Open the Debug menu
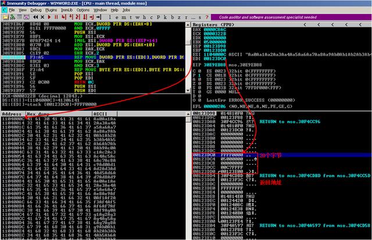 [35, 10]
